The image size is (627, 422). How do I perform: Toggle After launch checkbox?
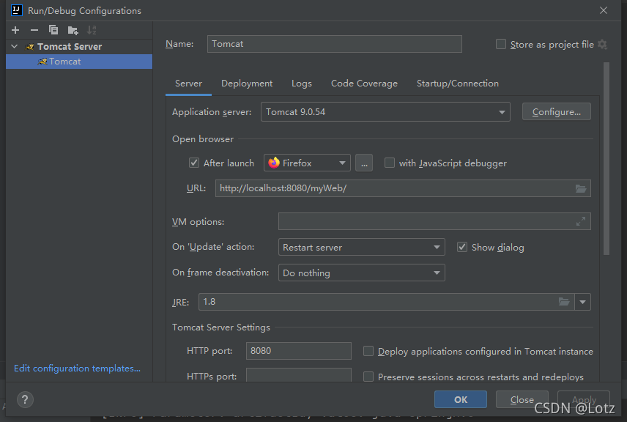(x=194, y=163)
